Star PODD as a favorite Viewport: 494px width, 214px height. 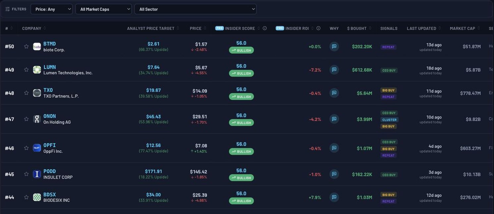(x=26, y=174)
